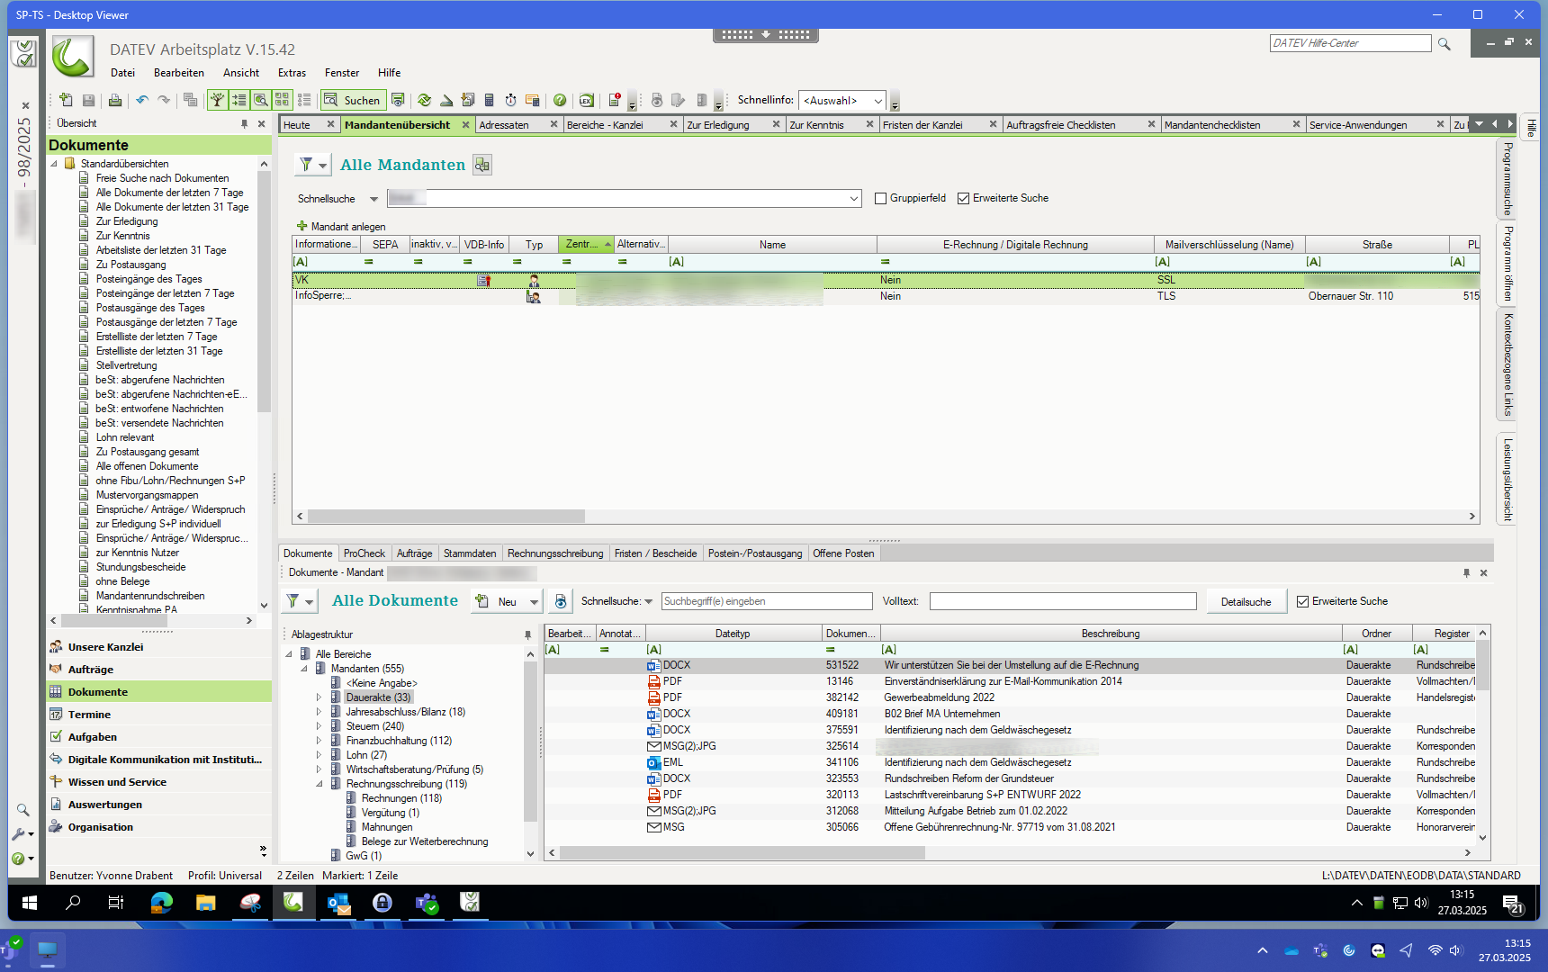1548x972 pixels.
Task: Open the Schnellinfo Auswahl dropdown
Action: 877,101
